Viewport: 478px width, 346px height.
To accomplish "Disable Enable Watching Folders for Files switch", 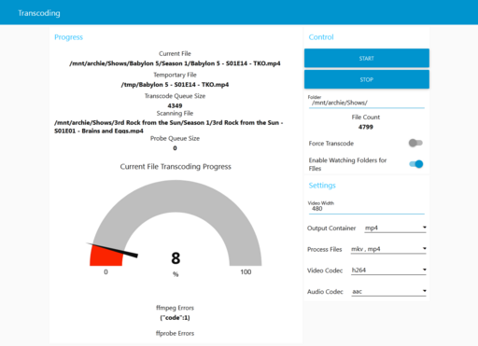I will [416, 164].
